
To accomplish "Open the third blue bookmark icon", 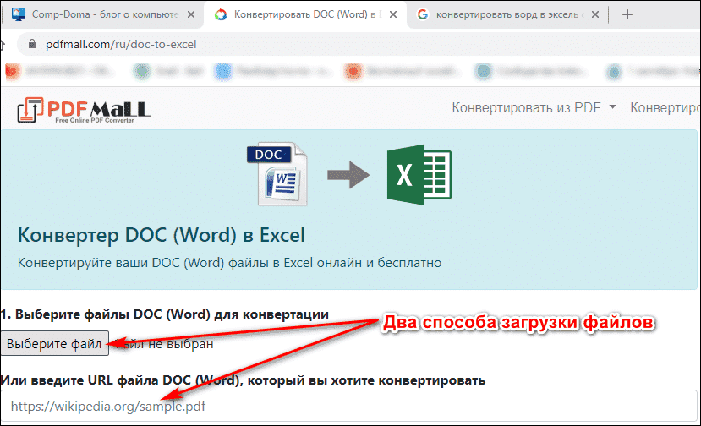I will [223, 71].
